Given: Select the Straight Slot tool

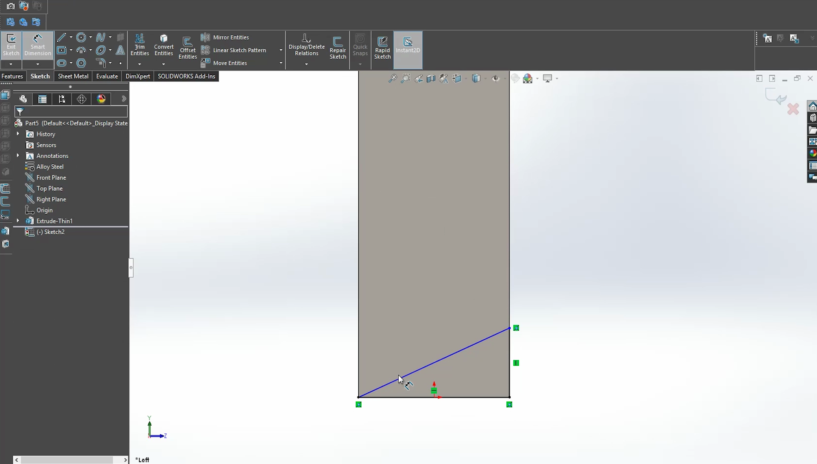Looking at the screenshot, I should click(62, 63).
